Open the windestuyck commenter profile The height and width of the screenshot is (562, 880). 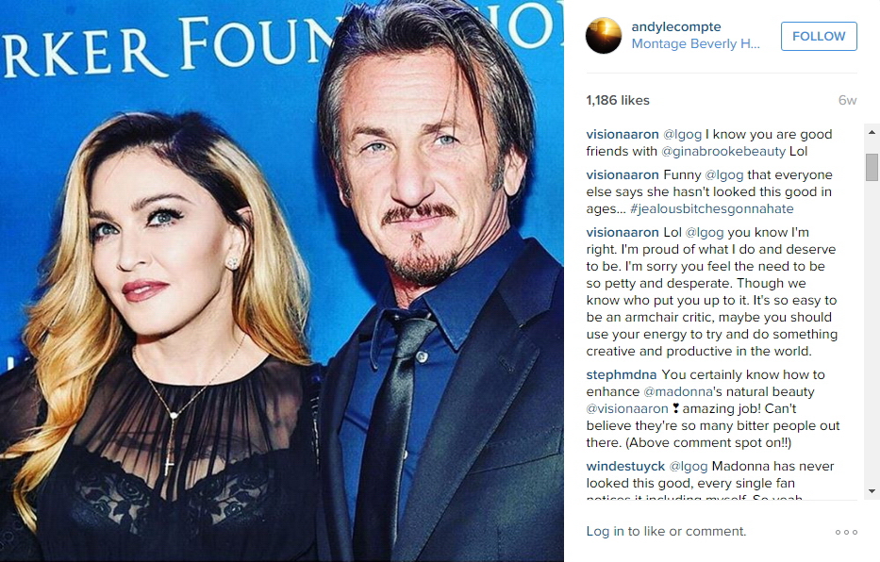(x=625, y=466)
